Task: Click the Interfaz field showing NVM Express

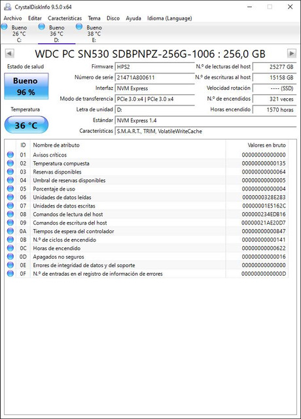Action: (x=154, y=88)
